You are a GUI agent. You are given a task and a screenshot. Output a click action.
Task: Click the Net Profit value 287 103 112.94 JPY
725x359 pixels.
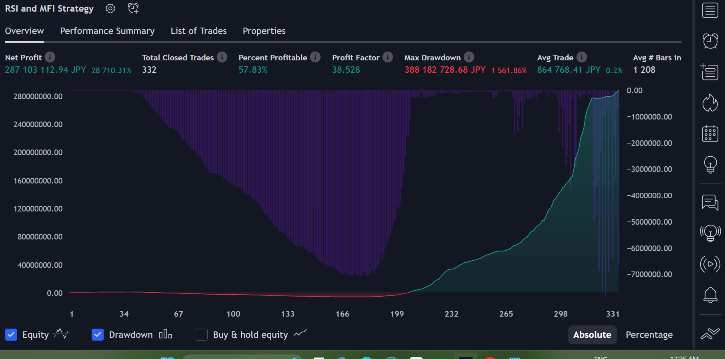[x=45, y=70]
